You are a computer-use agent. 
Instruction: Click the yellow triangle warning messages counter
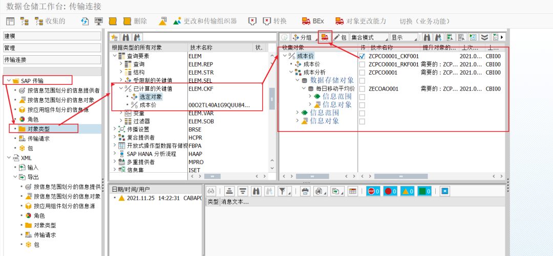tap(408, 191)
